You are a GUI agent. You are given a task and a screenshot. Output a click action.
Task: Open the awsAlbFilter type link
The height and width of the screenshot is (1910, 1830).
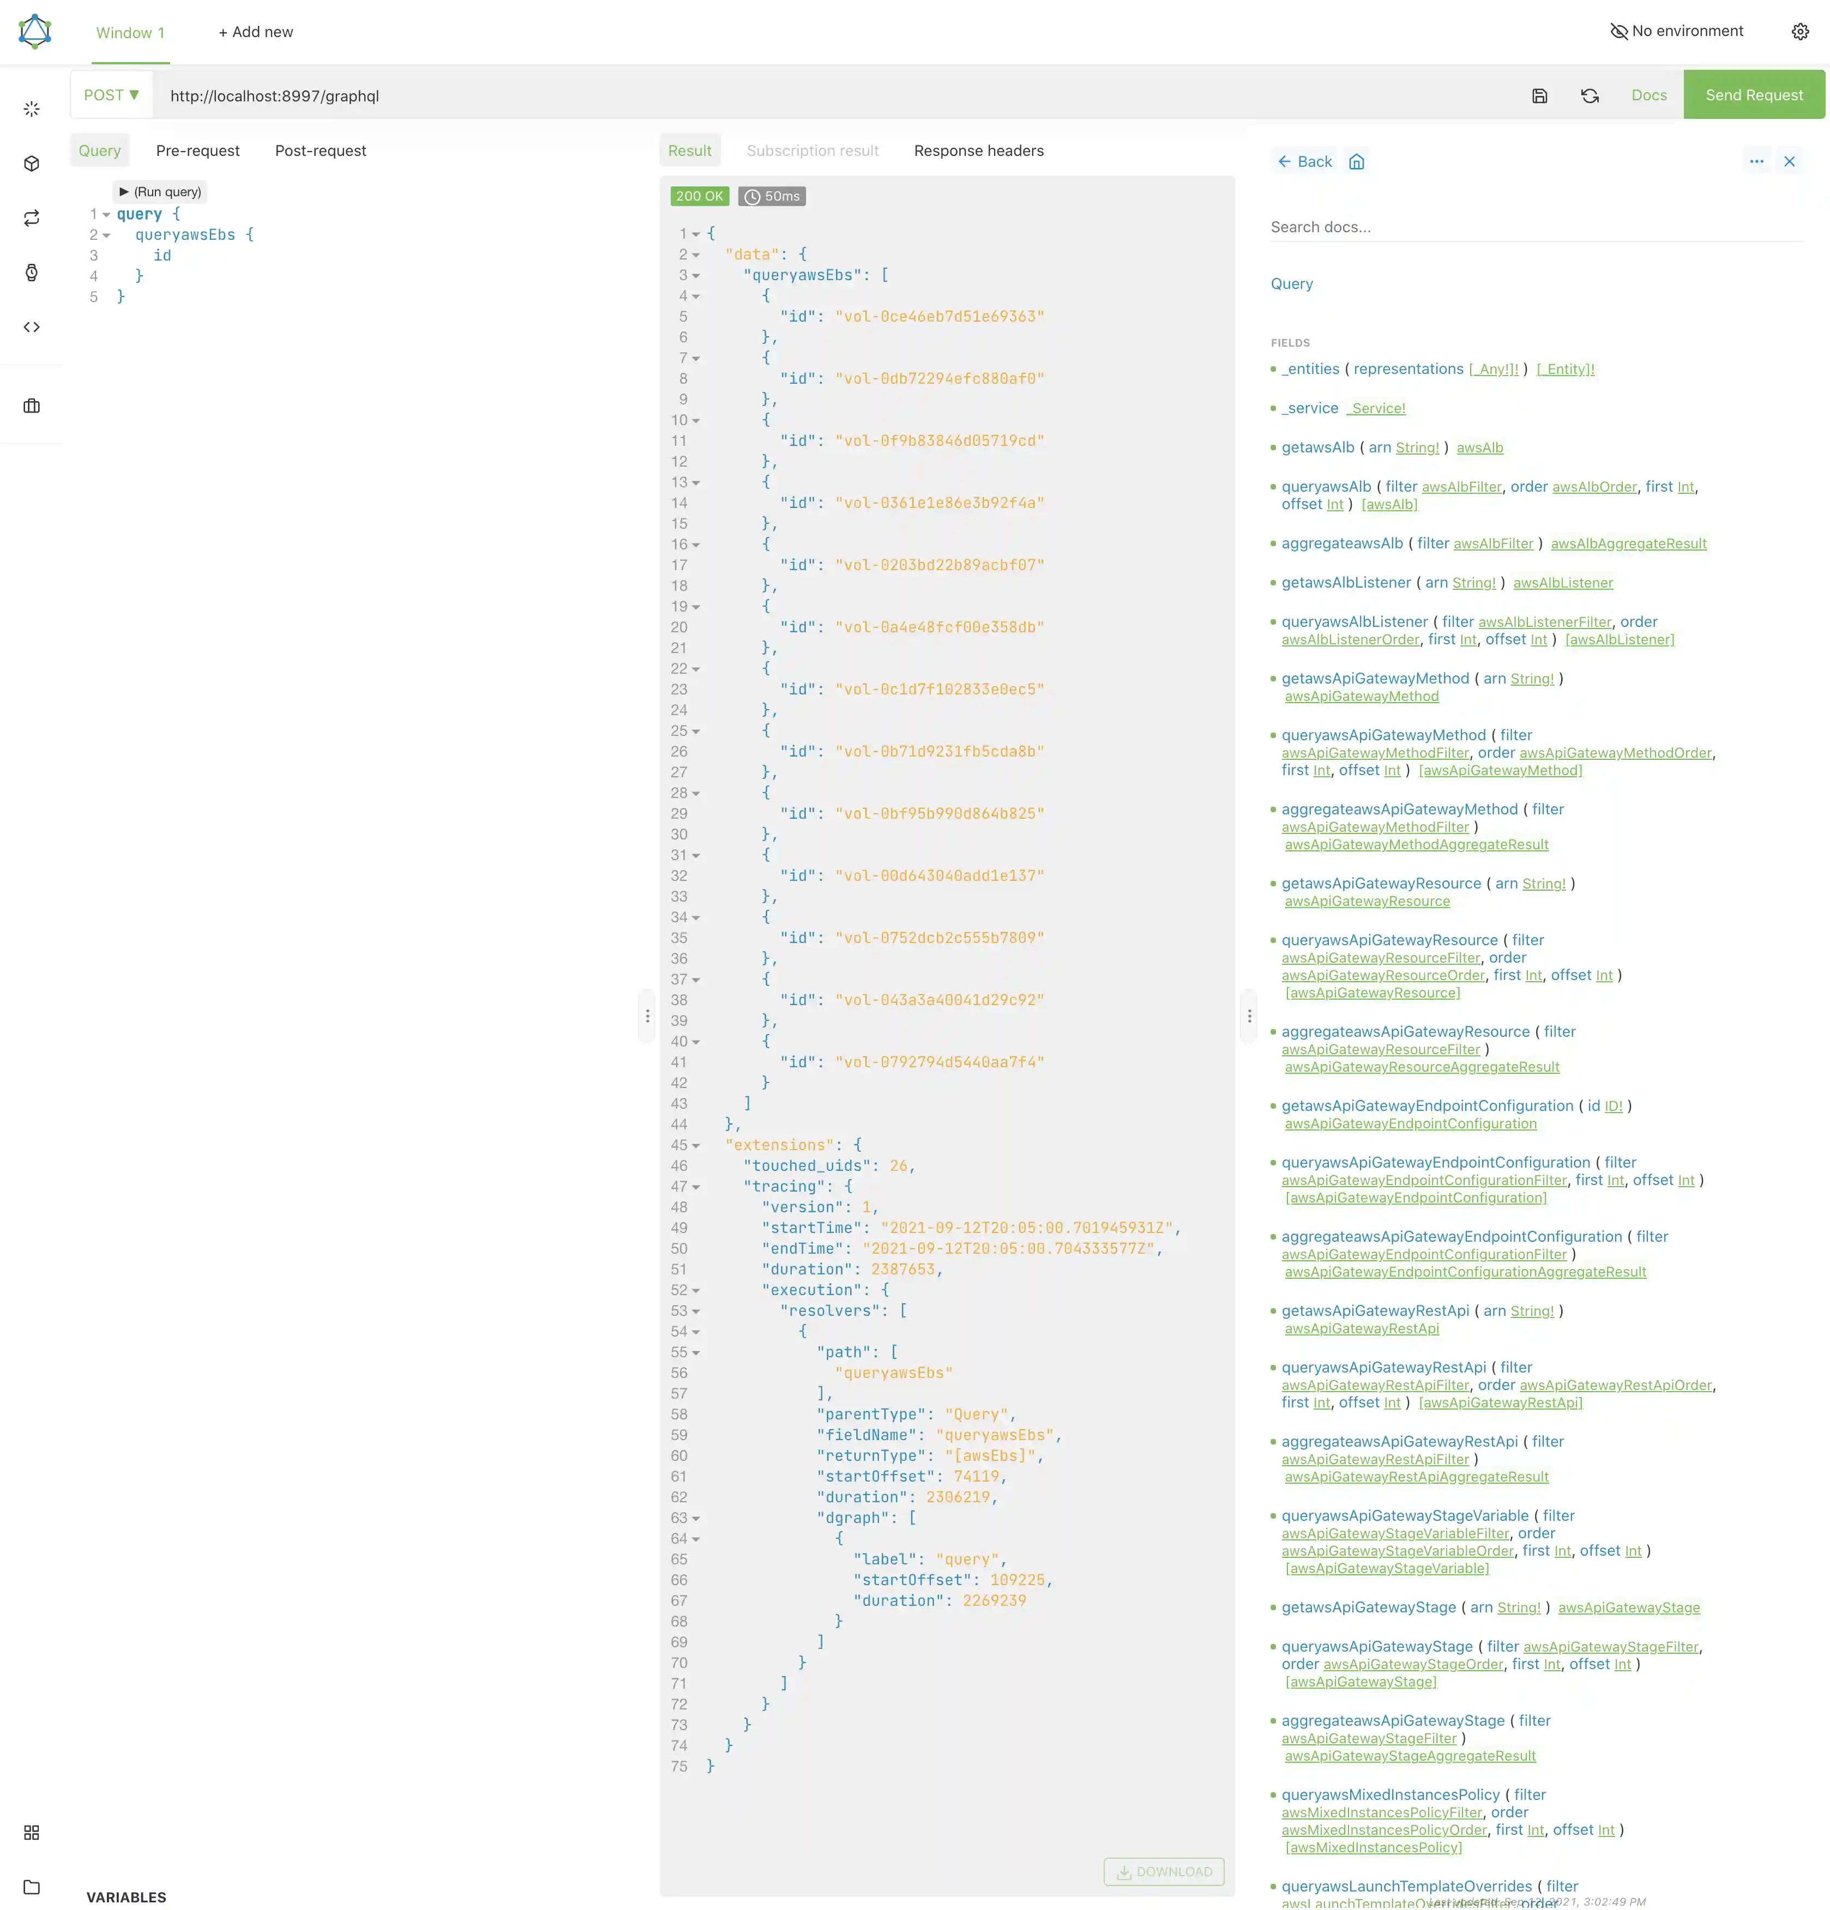pos(1460,487)
